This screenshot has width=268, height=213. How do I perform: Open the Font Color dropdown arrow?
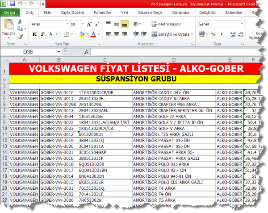(99, 34)
